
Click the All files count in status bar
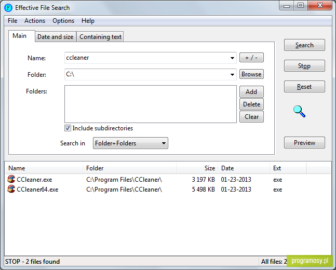[x=274, y=262]
